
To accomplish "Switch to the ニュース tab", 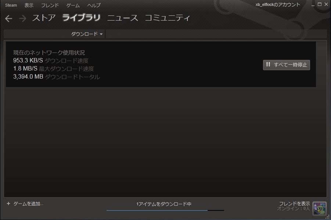I will click(123, 18).
